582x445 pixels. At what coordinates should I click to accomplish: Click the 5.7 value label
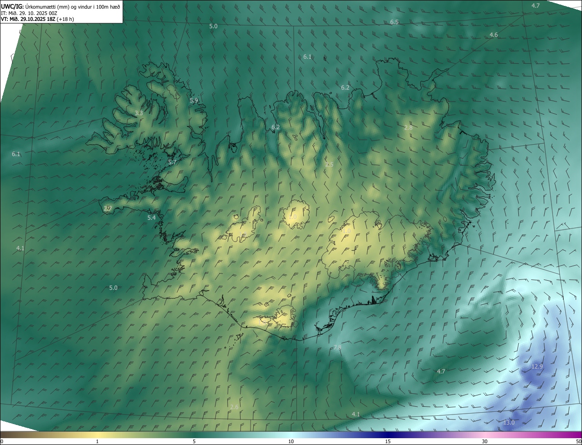tap(172, 162)
